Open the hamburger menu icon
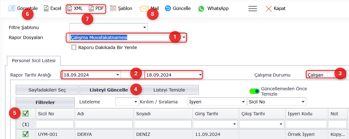This screenshot has width=349, height=139. pos(253,9)
